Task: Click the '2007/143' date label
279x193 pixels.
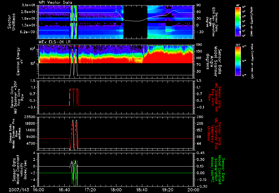Action: click(x=19, y=190)
